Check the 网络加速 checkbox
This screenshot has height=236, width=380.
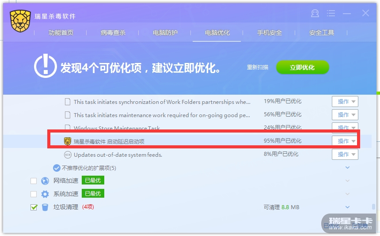tap(34, 181)
